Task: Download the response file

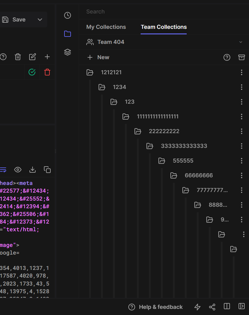Action: (x=32, y=170)
